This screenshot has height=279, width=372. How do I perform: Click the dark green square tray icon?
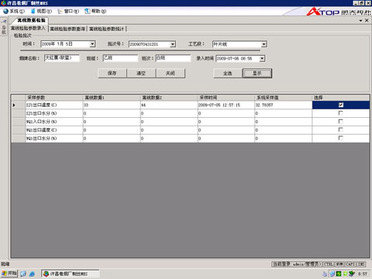coord(339,274)
